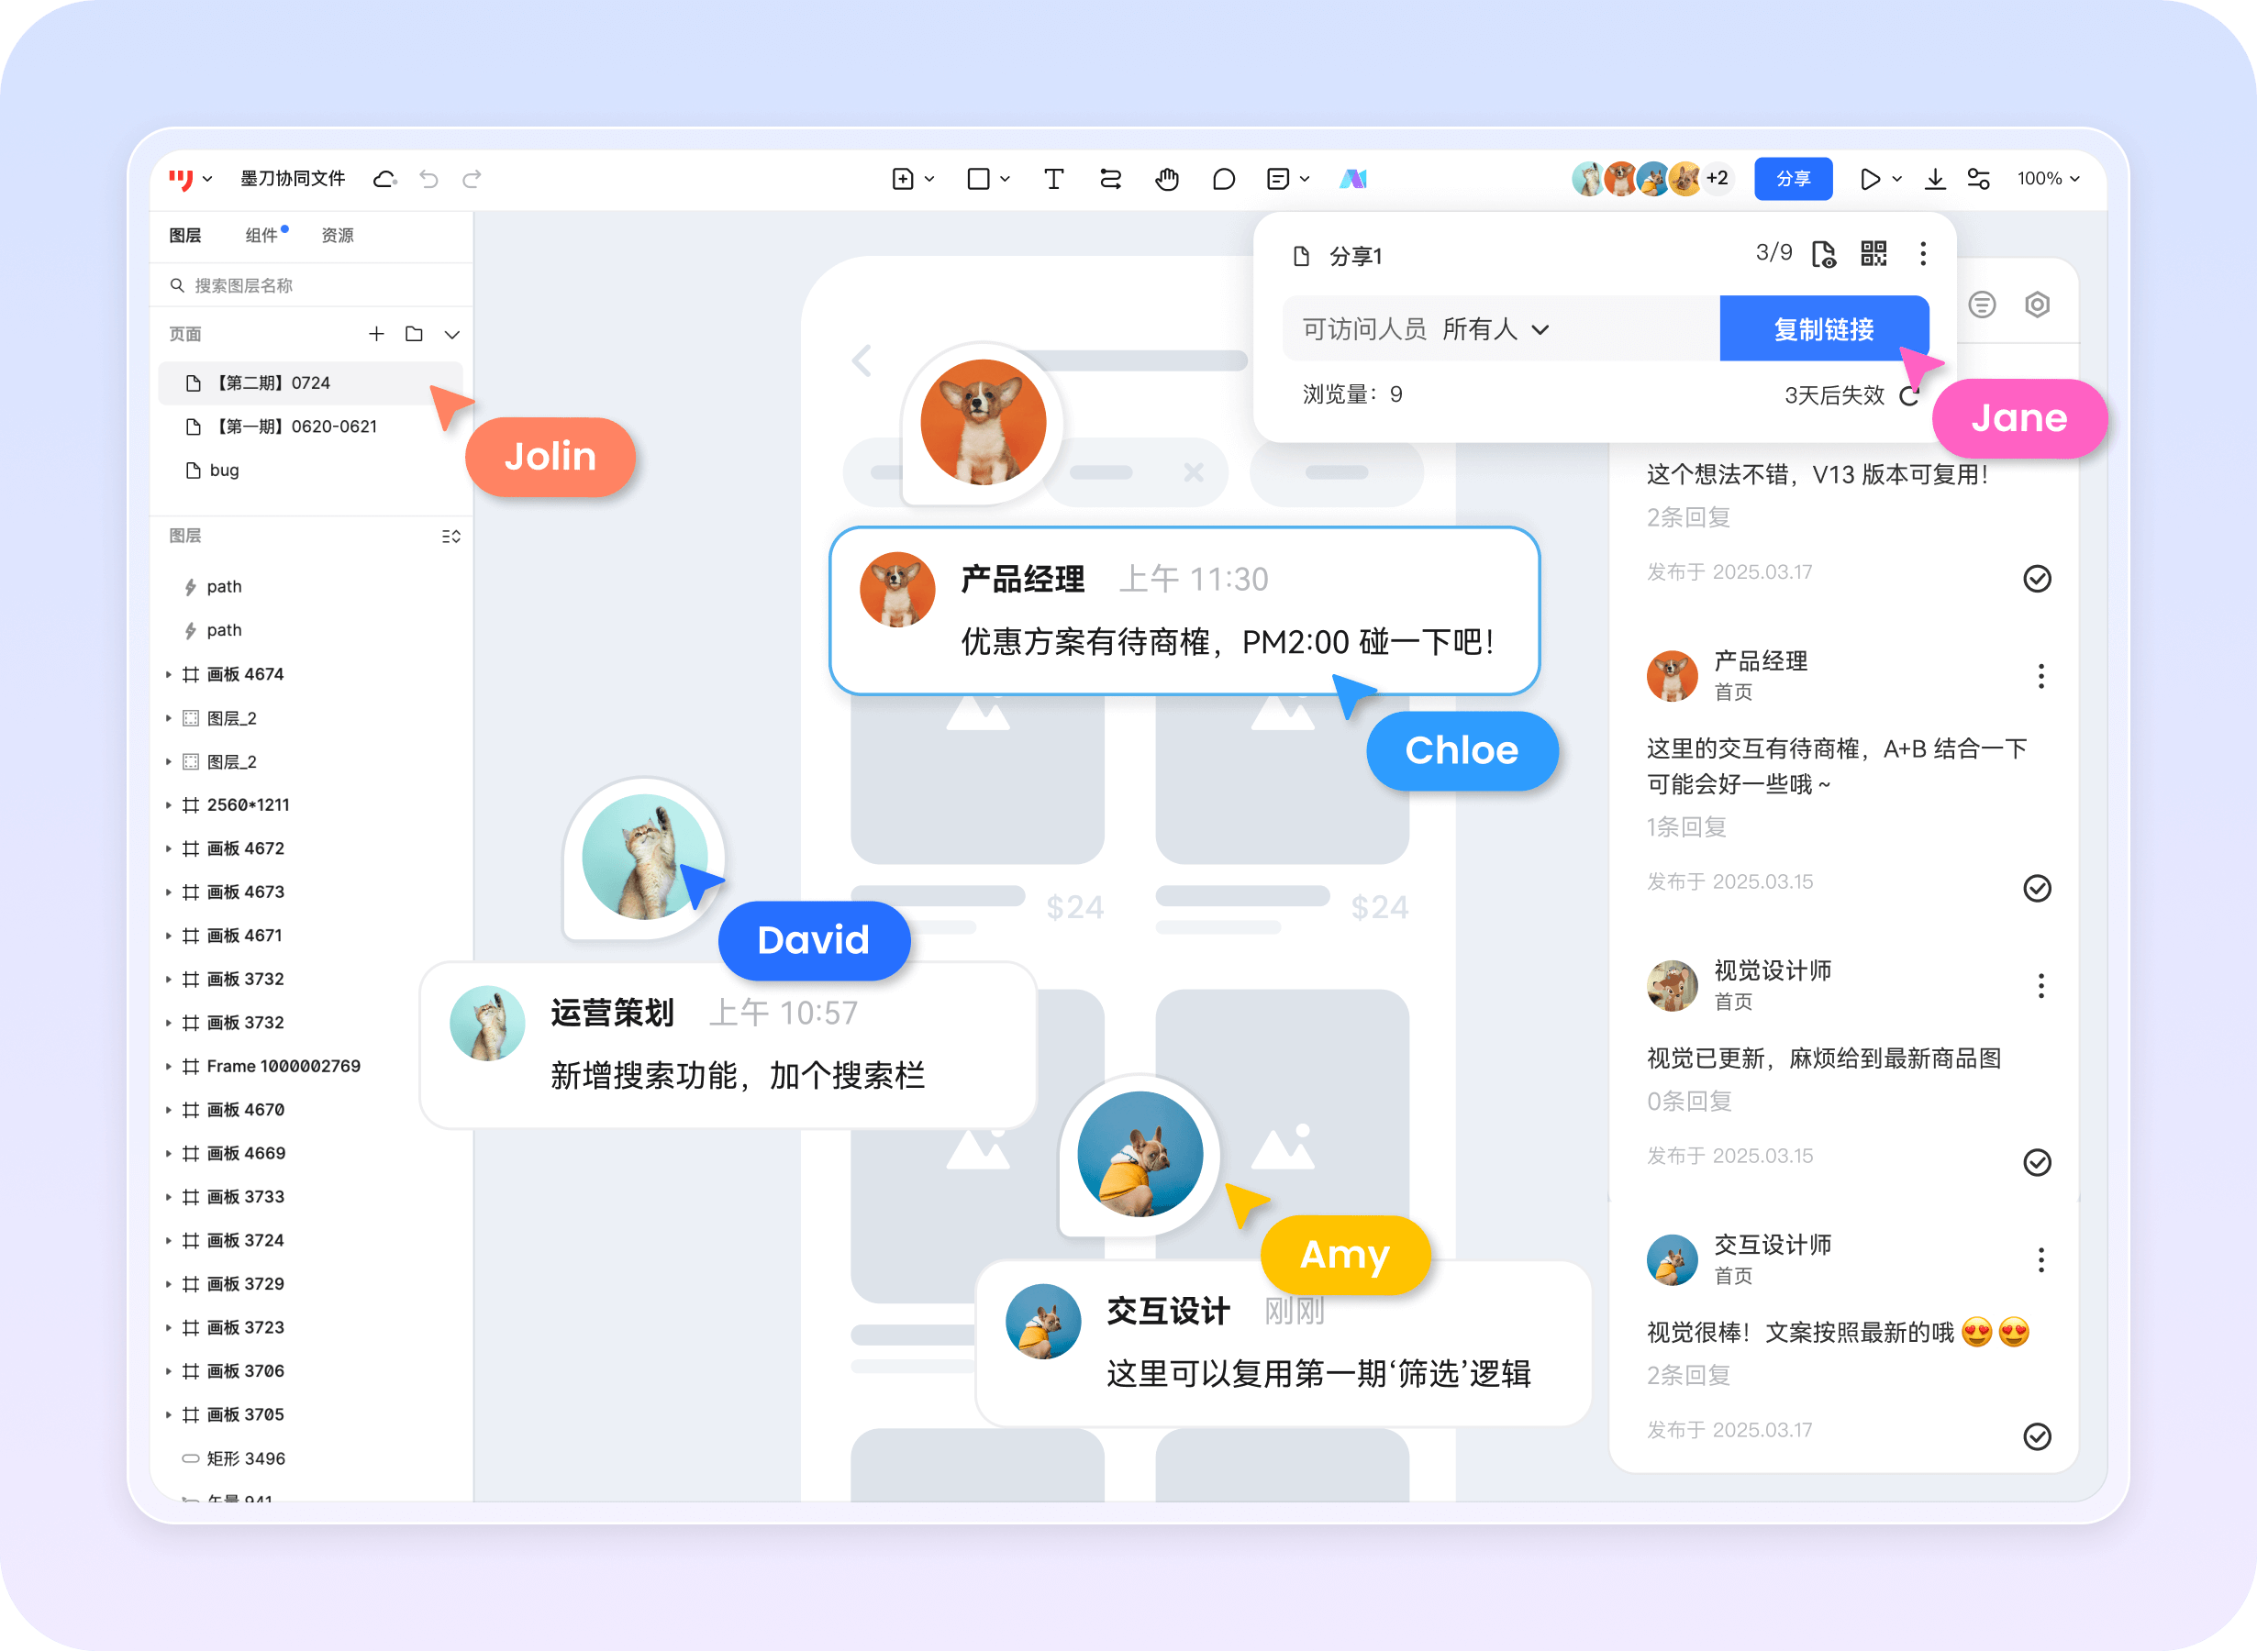Expand the Frame 1000002769 layer
2257x1651 pixels.
[x=168, y=1067]
